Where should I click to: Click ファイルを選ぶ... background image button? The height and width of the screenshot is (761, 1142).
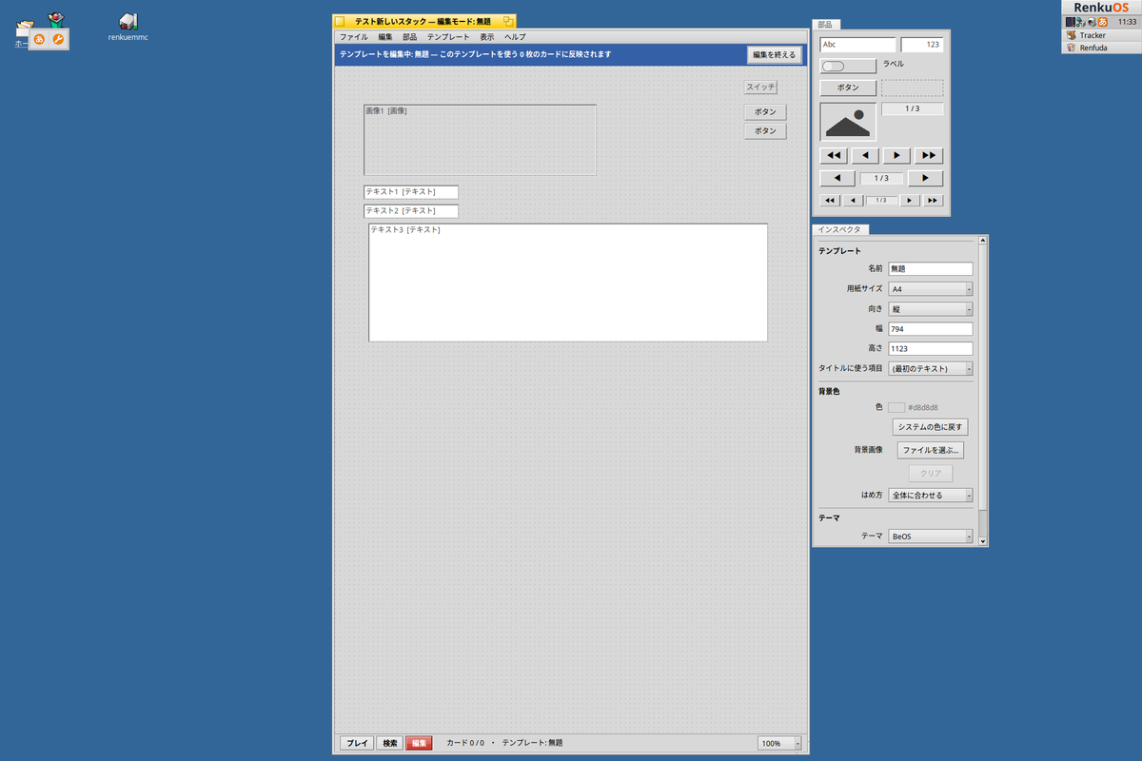point(931,450)
